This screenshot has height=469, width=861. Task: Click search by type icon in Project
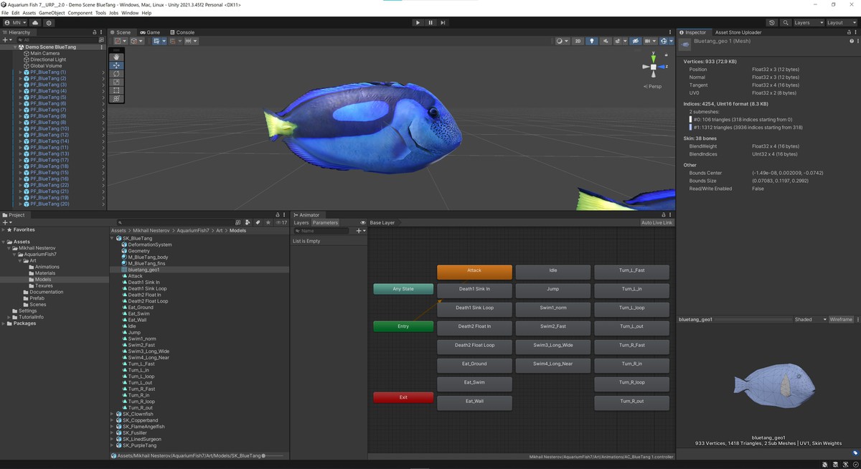(x=248, y=223)
